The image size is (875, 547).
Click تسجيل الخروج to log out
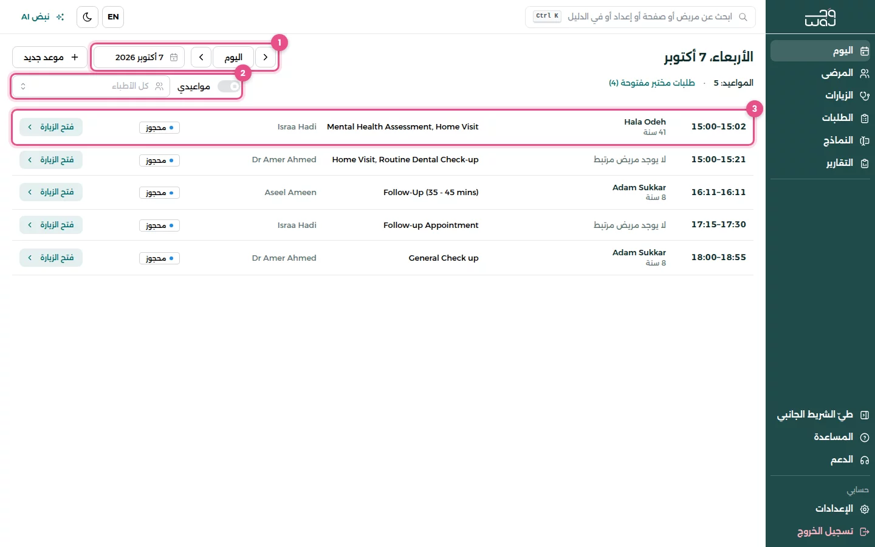(x=820, y=531)
